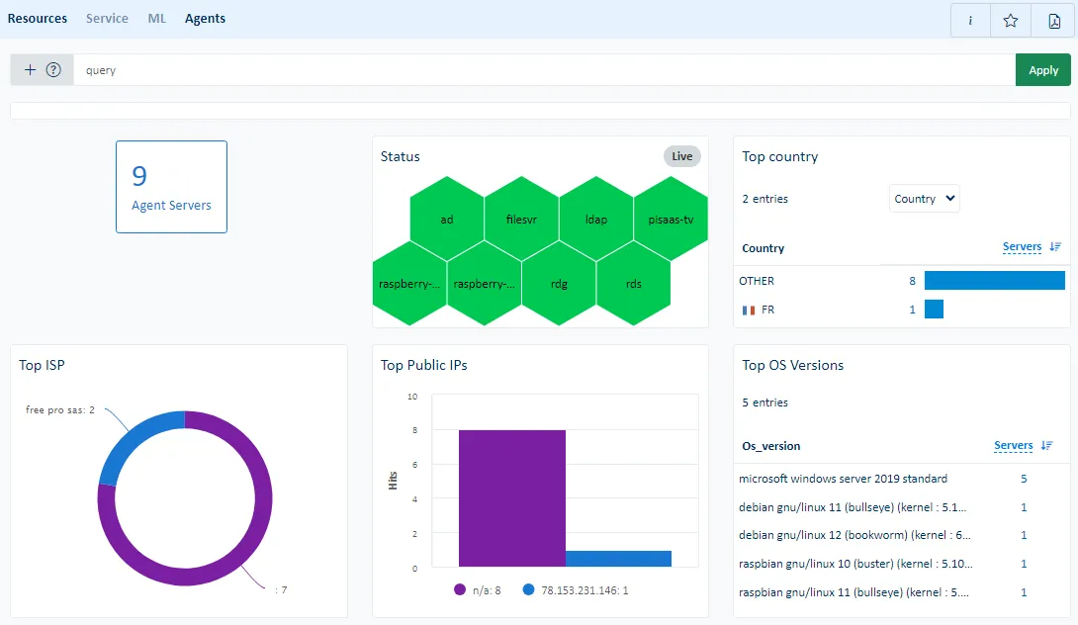The height and width of the screenshot is (625, 1078).
Task: Open the Service tab
Action: click(x=107, y=19)
